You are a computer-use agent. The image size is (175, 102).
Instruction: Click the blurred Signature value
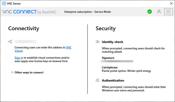coord(117,61)
